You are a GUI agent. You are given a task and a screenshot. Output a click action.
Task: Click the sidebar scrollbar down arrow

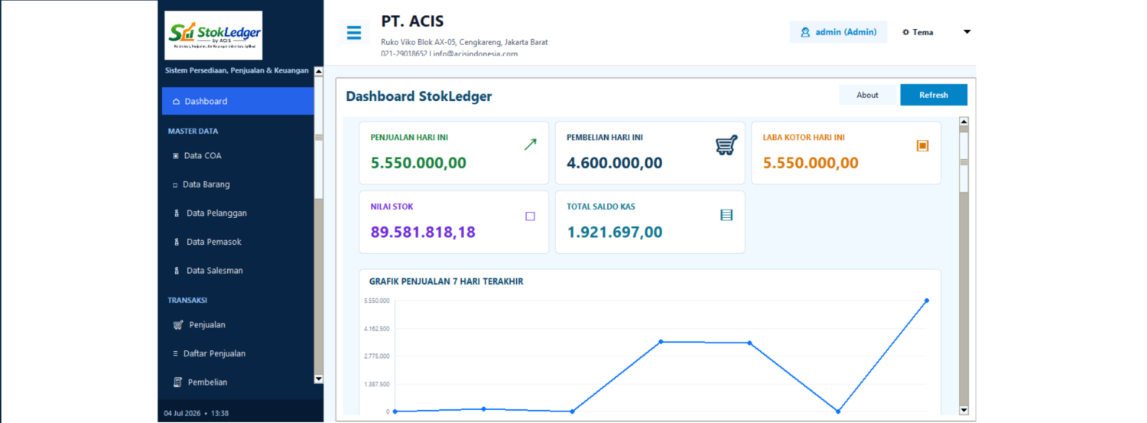[318, 379]
